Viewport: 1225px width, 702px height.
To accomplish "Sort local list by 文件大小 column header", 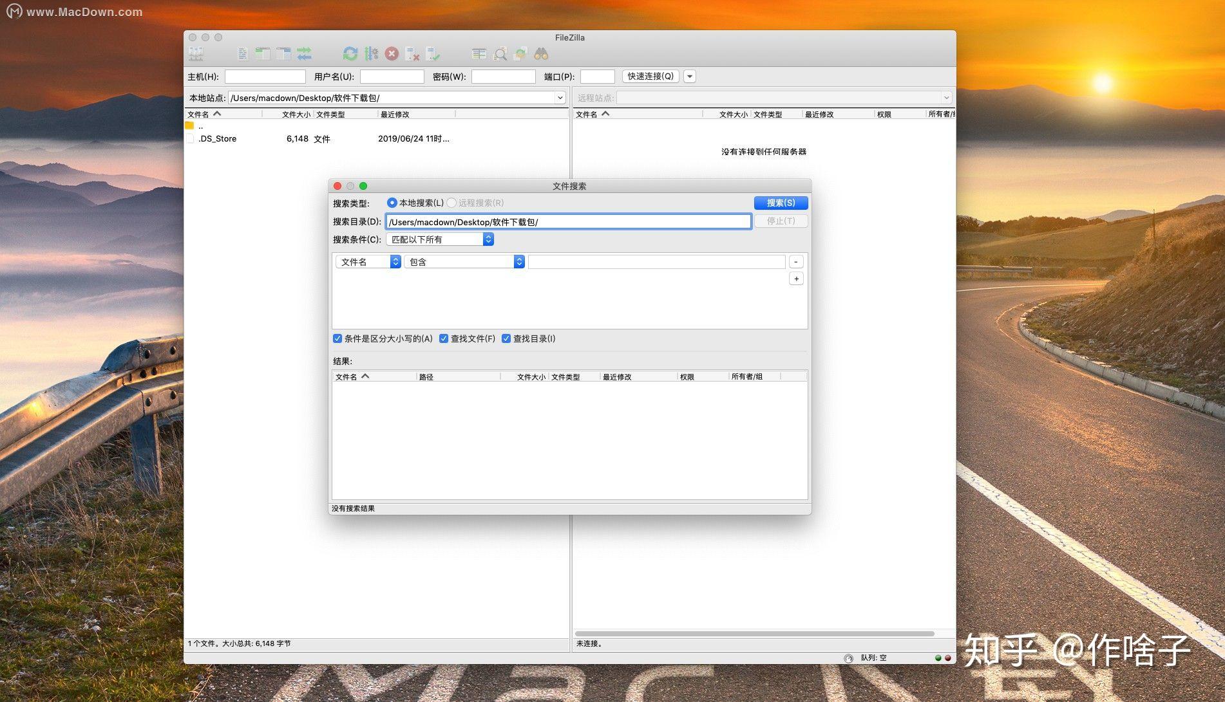I will (287, 114).
